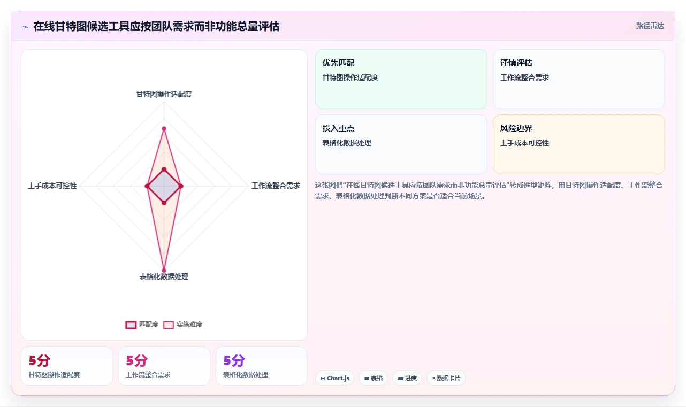Click the 上手成本可控性 radar axis label
The height and width of the screenshot is (407, 686).
point(52,186)
